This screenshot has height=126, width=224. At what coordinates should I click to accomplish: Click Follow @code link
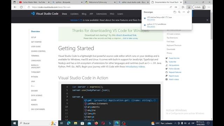pos(174,69)
